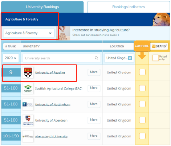Expand More for Scottish Agricultural College
This screenshot has width=171, height=146.
tap(94, 88)
